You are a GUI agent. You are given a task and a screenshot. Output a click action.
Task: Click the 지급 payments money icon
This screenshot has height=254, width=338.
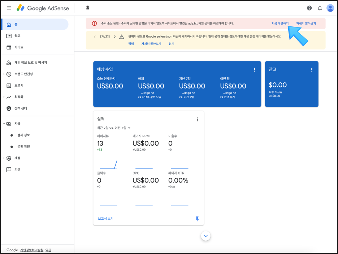[x=9, y=124]
